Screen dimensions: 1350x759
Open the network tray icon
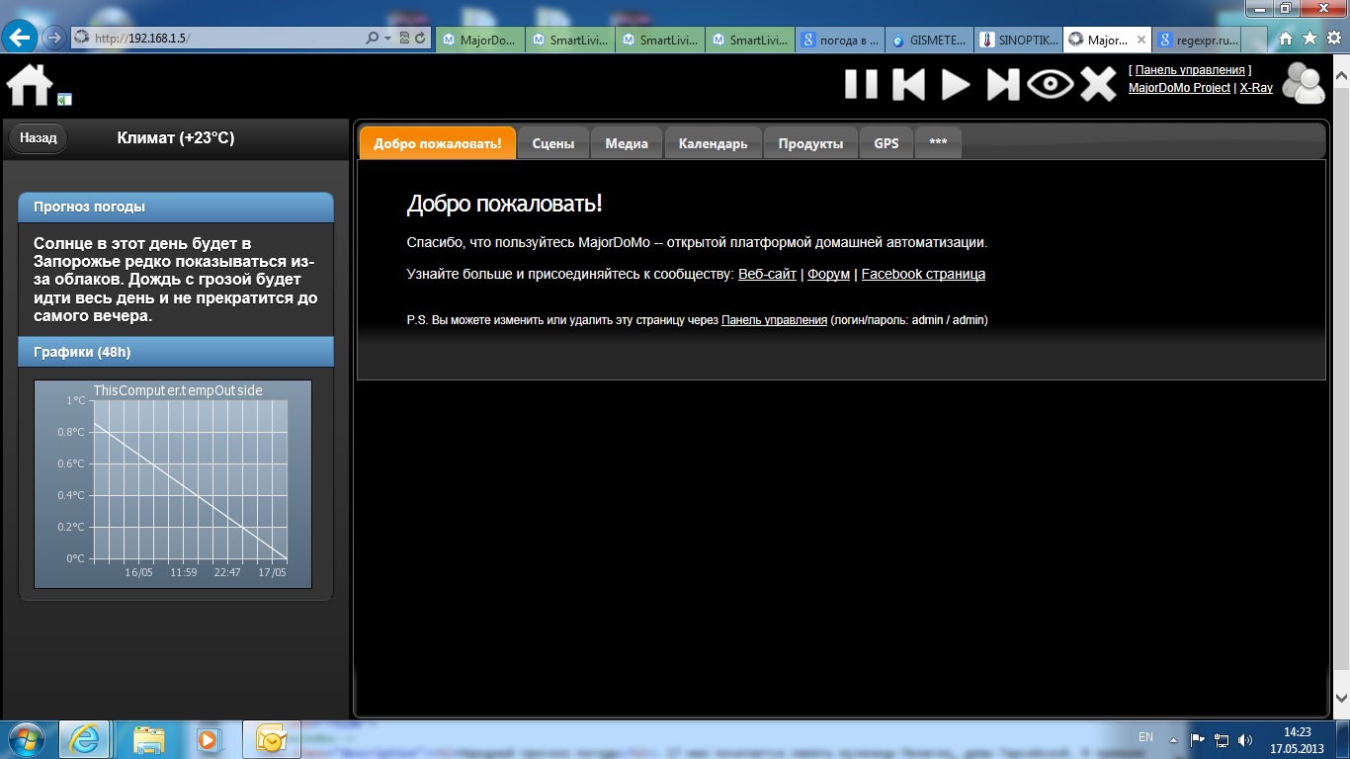pyautogui.click(x=1222, y=739)
